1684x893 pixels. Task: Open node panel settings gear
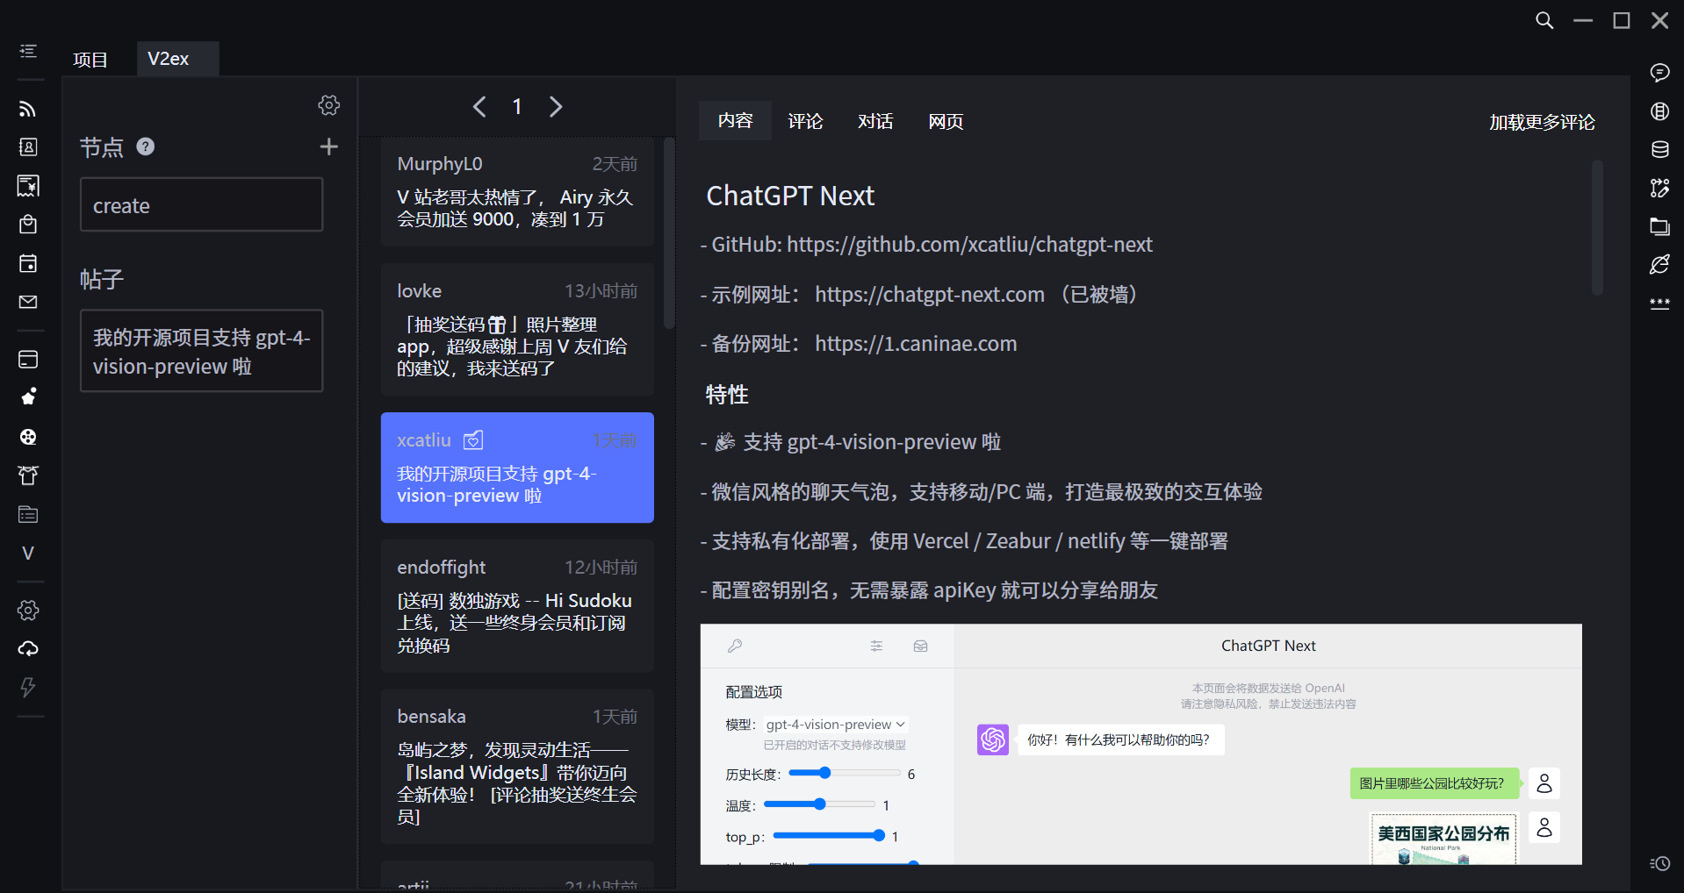[x=329, y=105]
